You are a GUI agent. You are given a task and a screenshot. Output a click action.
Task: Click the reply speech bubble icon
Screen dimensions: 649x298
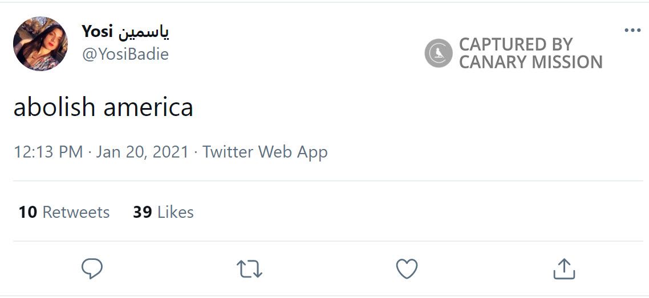[92, 268]
